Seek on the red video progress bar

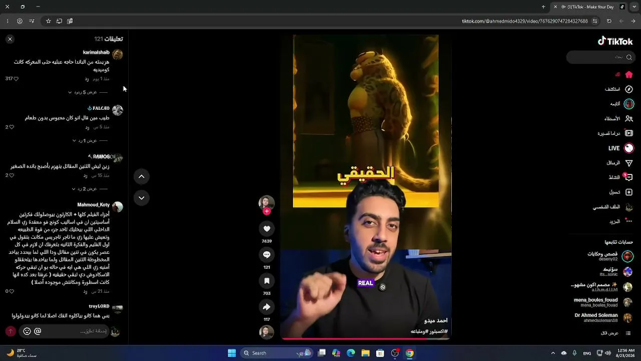pos(366,338)
